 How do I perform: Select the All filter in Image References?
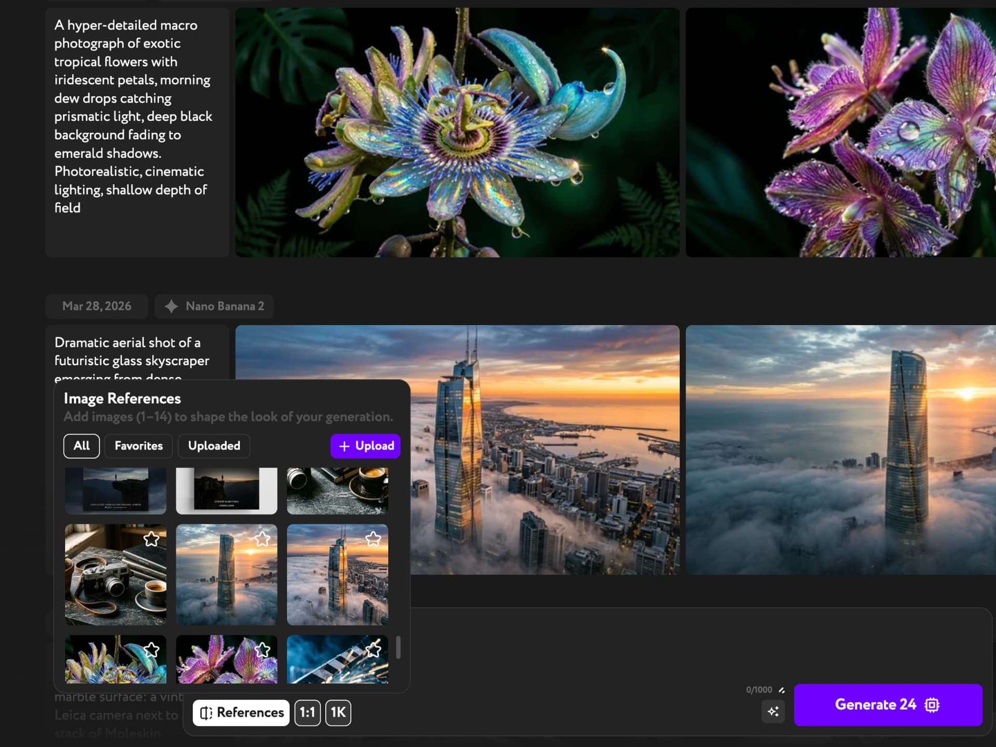click(x=81, y=446)
